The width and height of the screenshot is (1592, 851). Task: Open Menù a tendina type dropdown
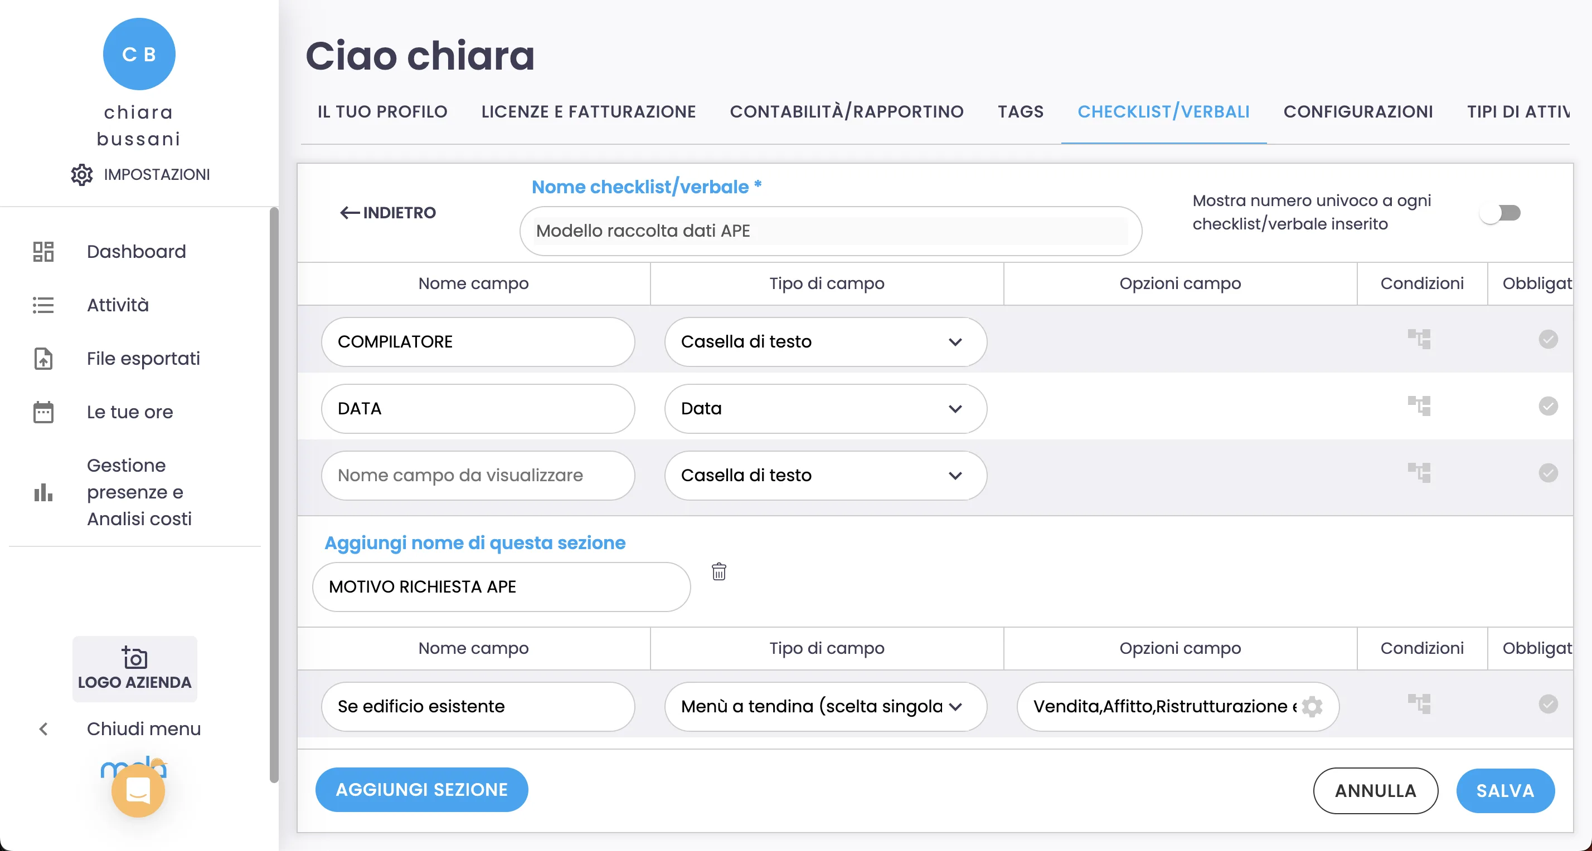[825, 706]
